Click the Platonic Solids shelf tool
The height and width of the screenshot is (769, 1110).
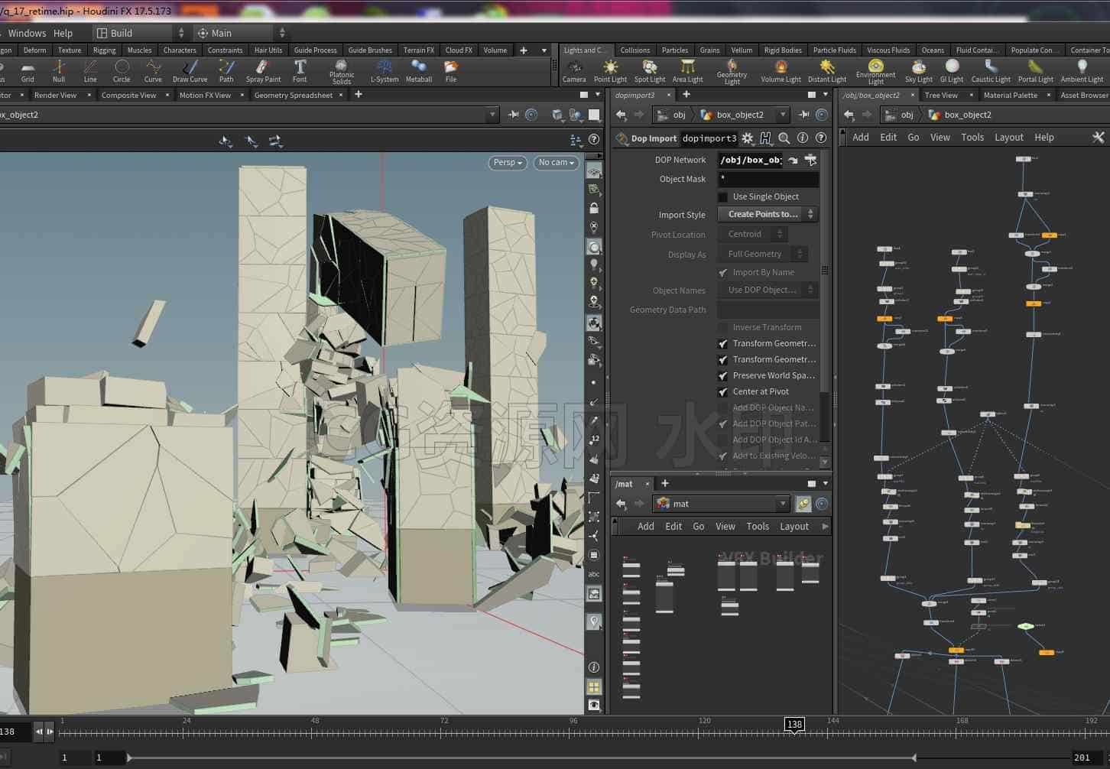[x=342, y=72]
